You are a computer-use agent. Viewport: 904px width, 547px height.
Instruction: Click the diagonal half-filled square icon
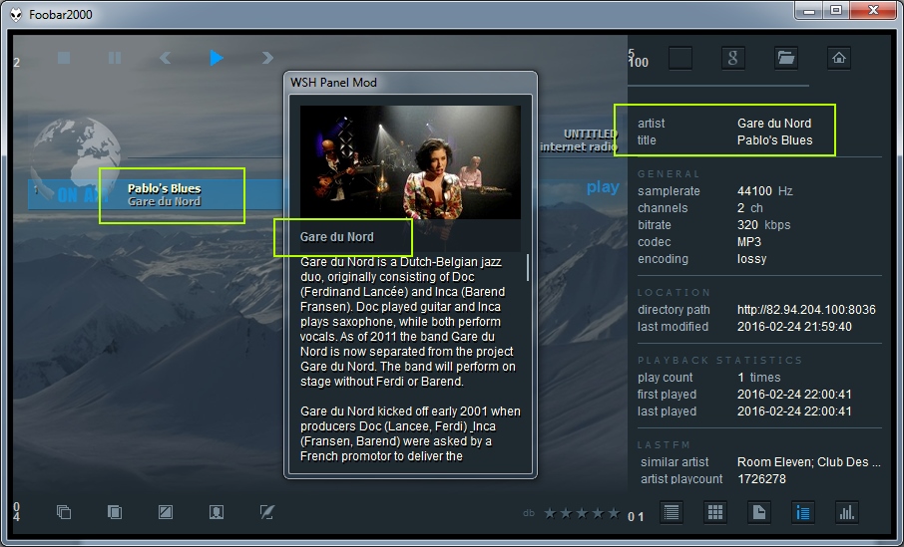pyautogui.click(x=166, y=512)
